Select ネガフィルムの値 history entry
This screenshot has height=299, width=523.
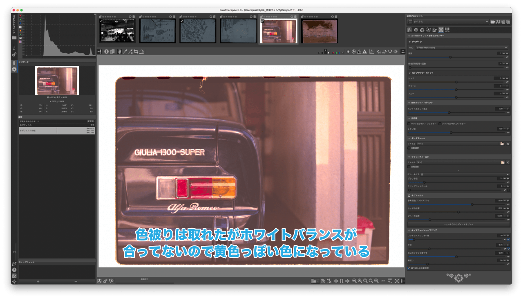57,130
